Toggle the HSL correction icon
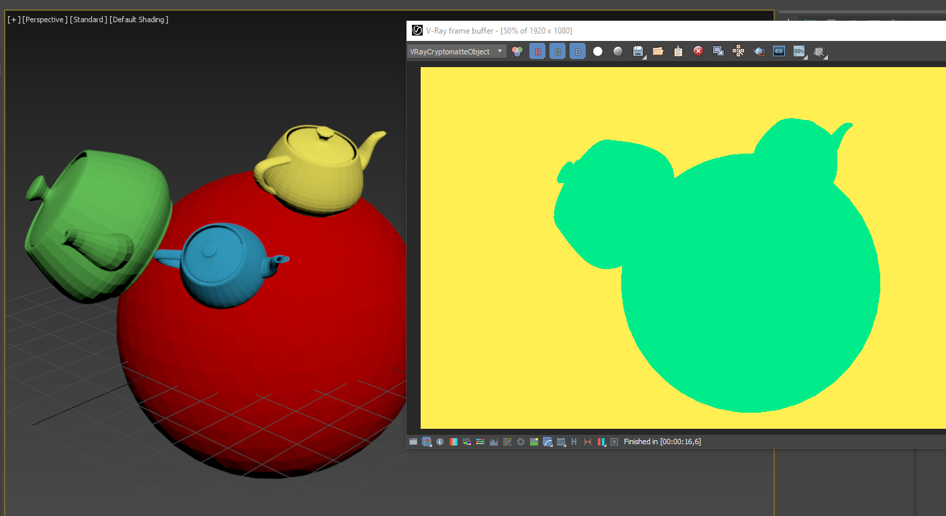The height and width of the screenshot is (516, 946). tap(467, 442)
